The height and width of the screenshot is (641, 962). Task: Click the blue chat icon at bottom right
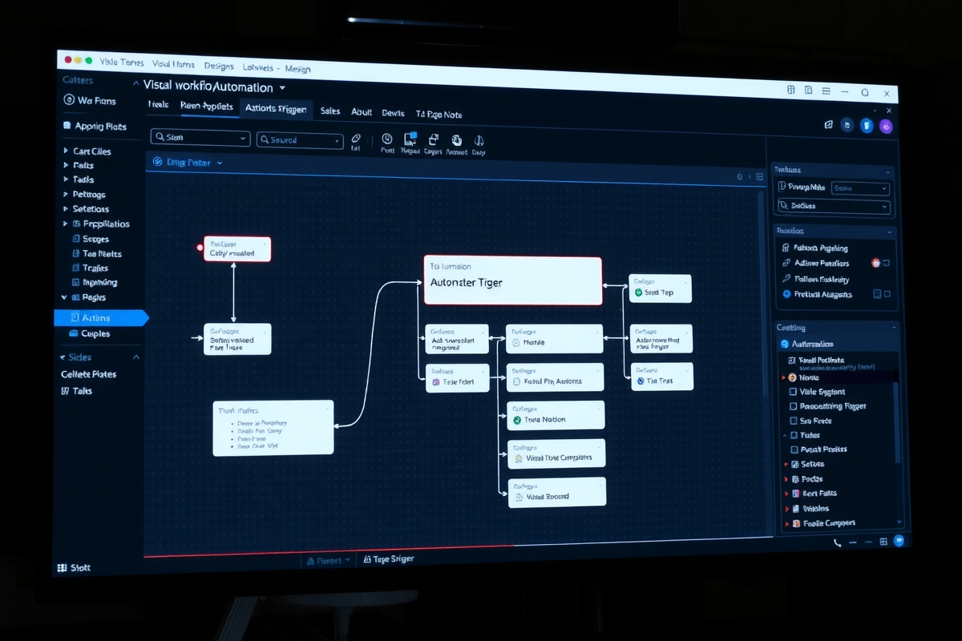coord(899,541)
